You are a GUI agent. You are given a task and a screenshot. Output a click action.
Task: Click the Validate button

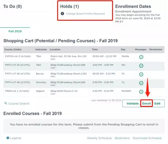coord(133,103)
